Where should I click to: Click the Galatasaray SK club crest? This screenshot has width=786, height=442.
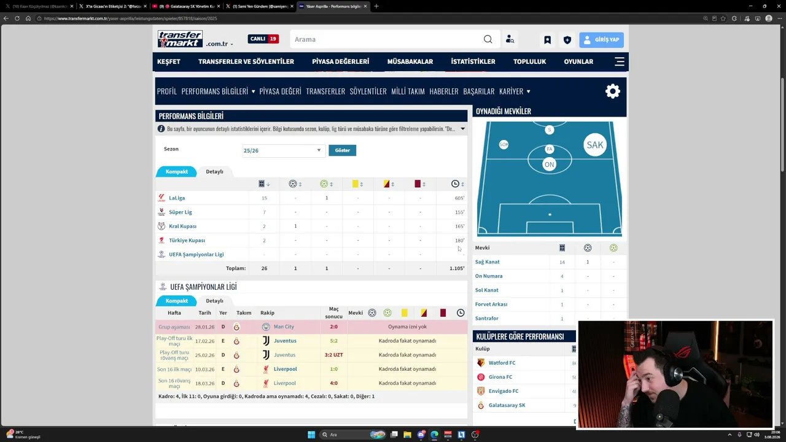tap(481, 406)
